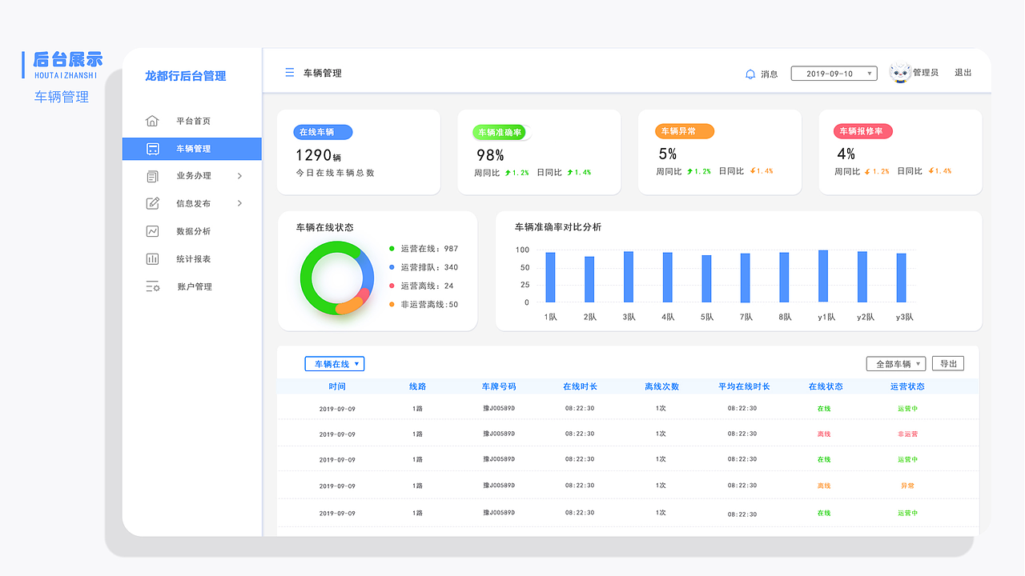Click the bus icon for 车辆管理
1025x576 pixels.
click(x=152, y=149)
